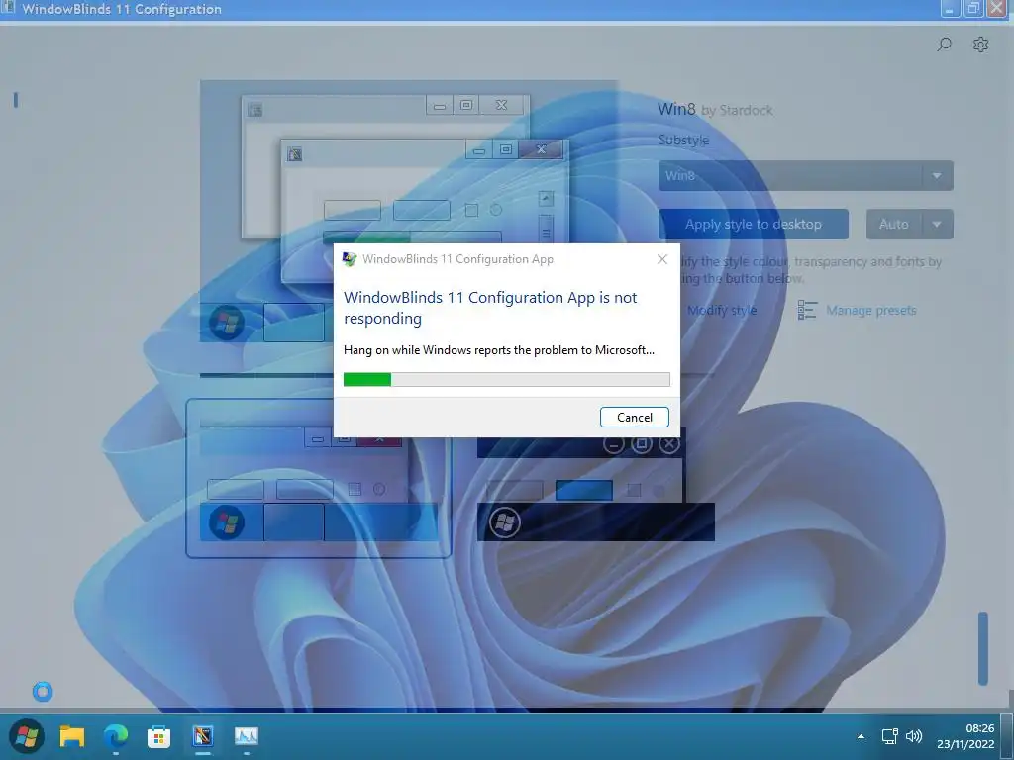Screen dimensions: 1014x760
Task: Open Microsoft Store from taskbar
Action: click(x=158, y=736)
